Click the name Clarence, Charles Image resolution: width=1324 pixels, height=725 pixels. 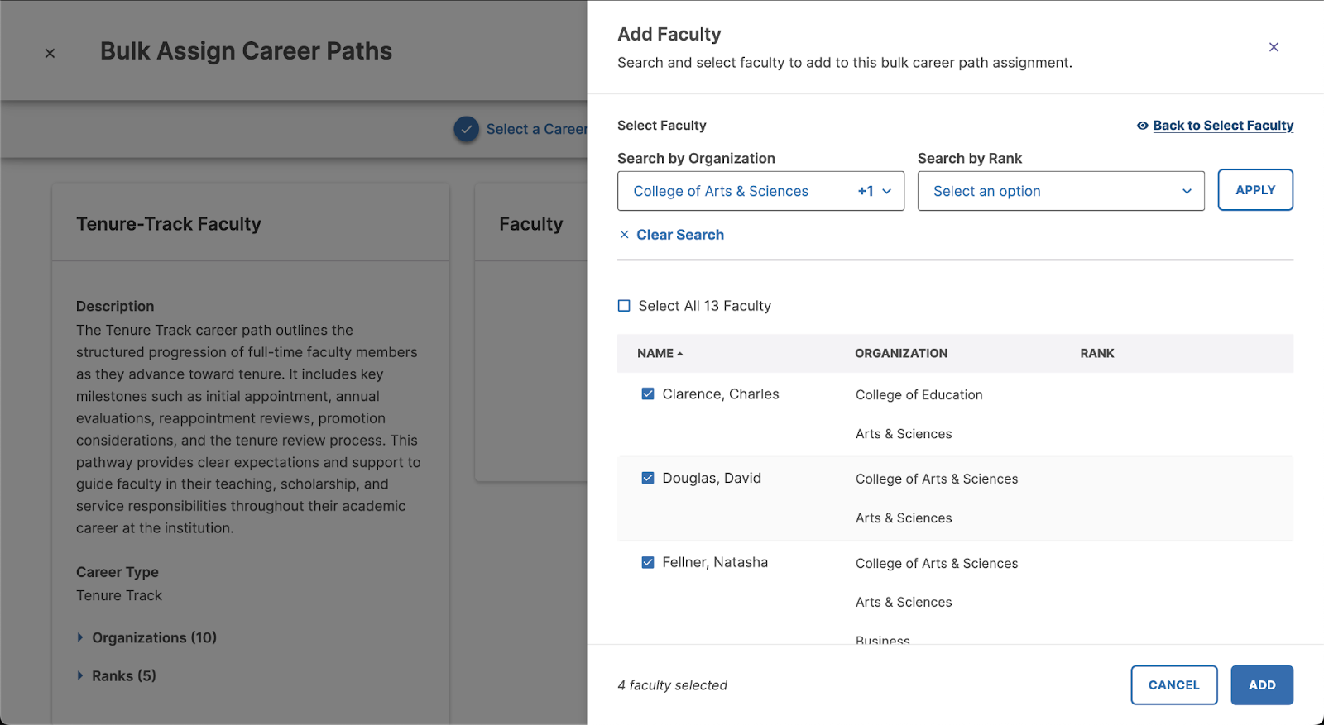(x=721, y=394)
